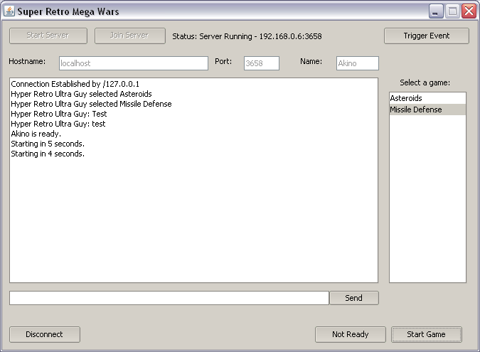Select Missile Defense in the game list

(x=427, y=110)
